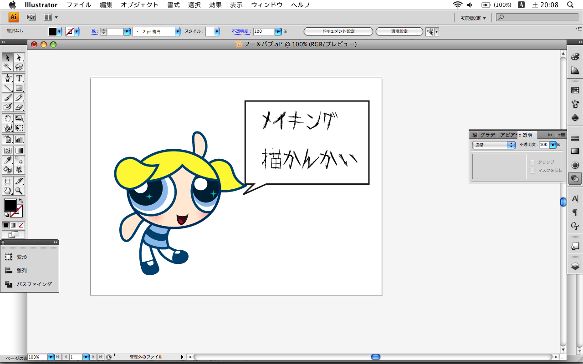Switch to Gradient fill mode button

(13, 225)
